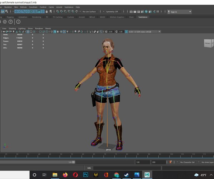This screenshot has width=214, height=179.
Task: Open File Explorer from taskbar
Action: (55, 175)
